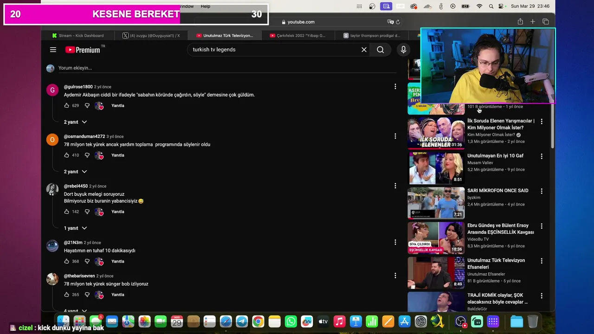
Task: Click the Yorum ekleyin comment field
Action: coord(227,68)
